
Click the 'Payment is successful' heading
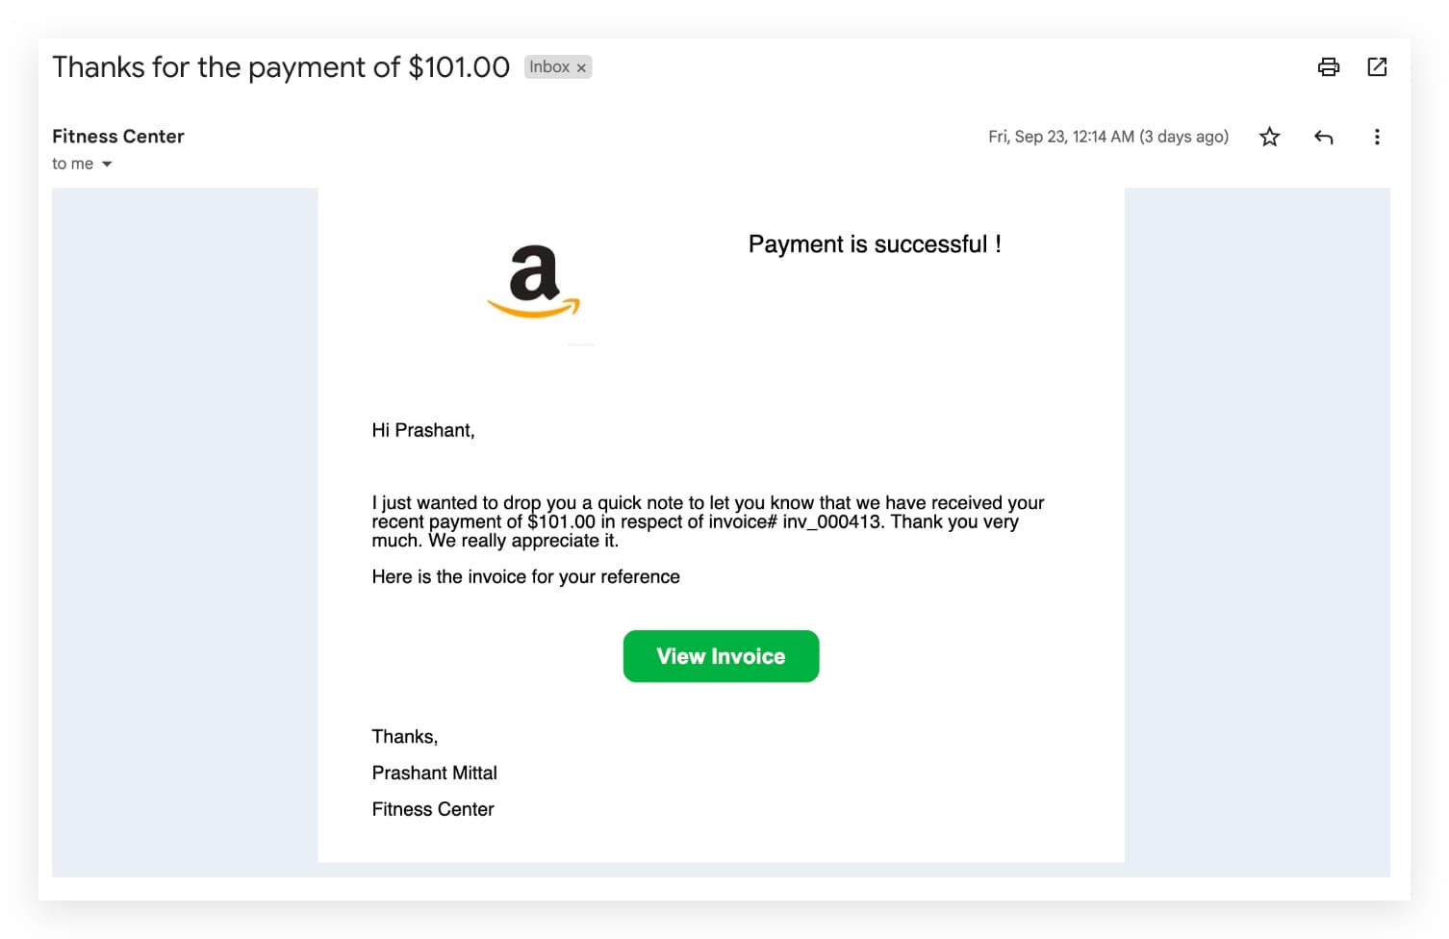point(875,244)
